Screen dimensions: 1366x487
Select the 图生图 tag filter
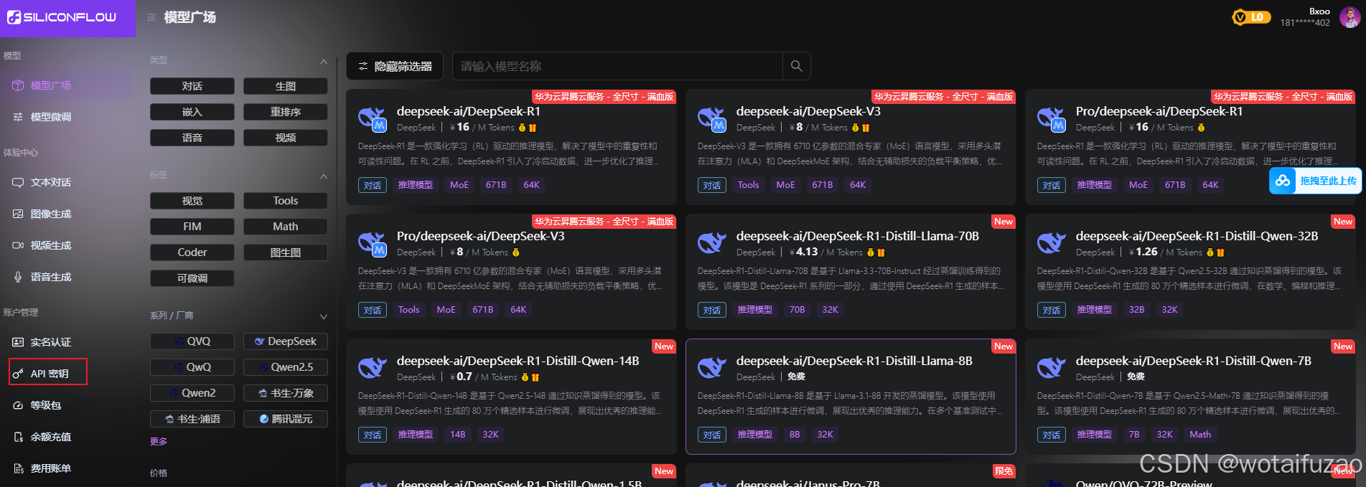(x=286, y=252)
